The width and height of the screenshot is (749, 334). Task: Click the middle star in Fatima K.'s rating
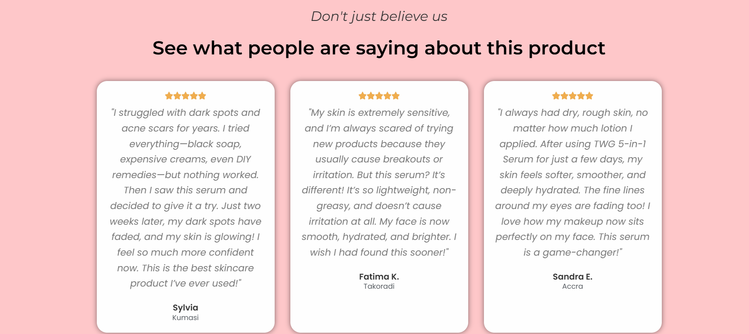coord(379,96)
